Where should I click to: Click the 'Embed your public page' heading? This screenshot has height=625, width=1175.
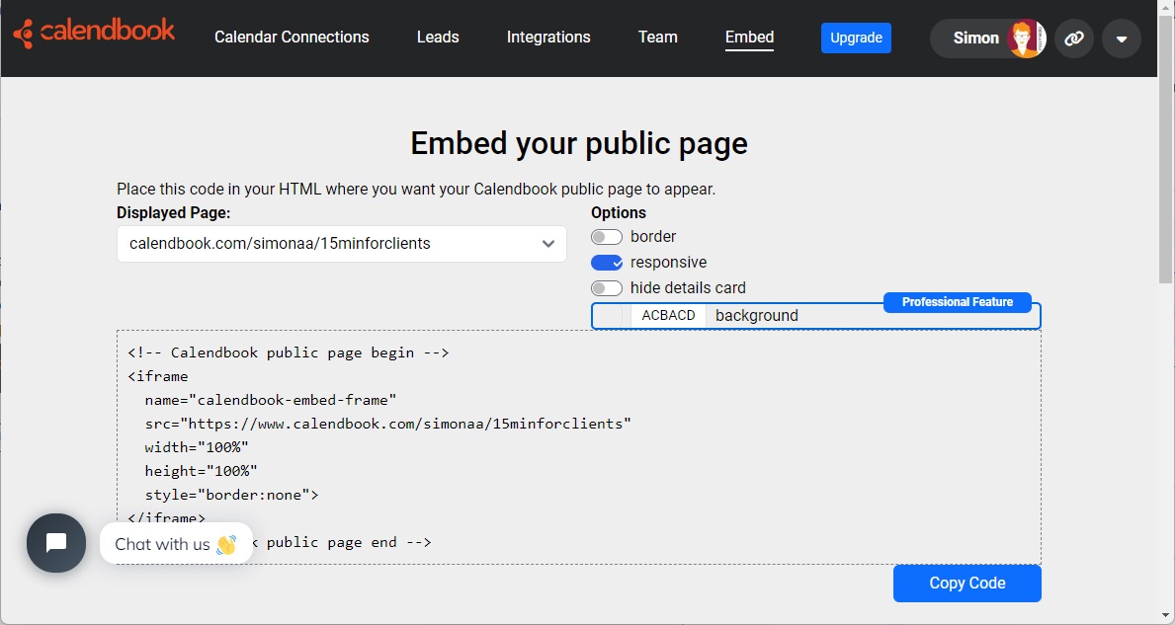pos(578,143)
